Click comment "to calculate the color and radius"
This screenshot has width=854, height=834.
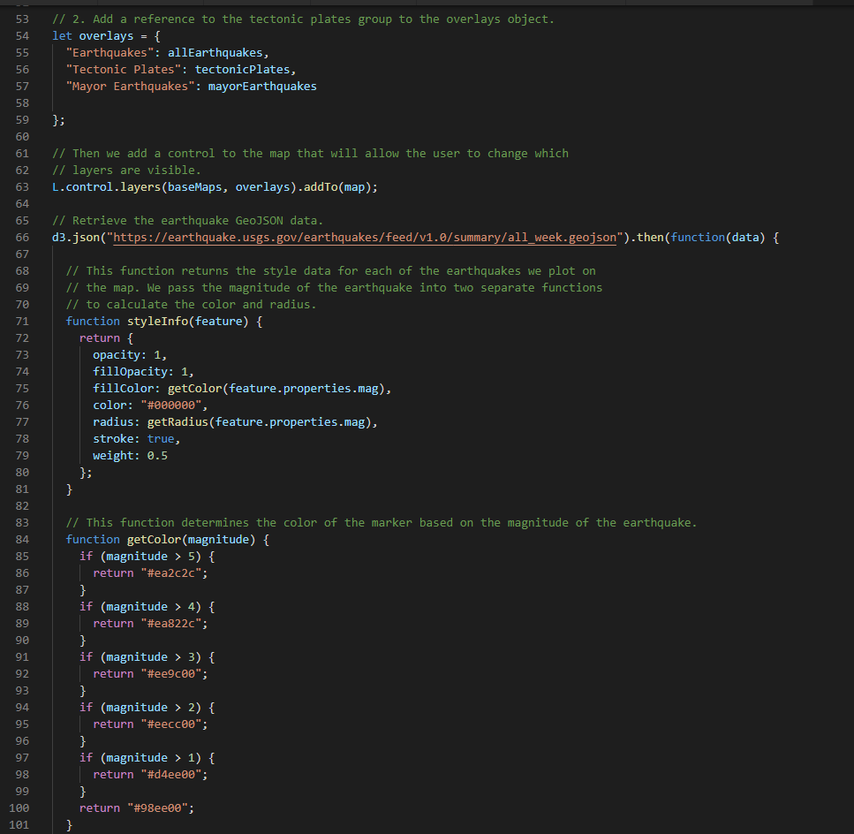point(191,305)
